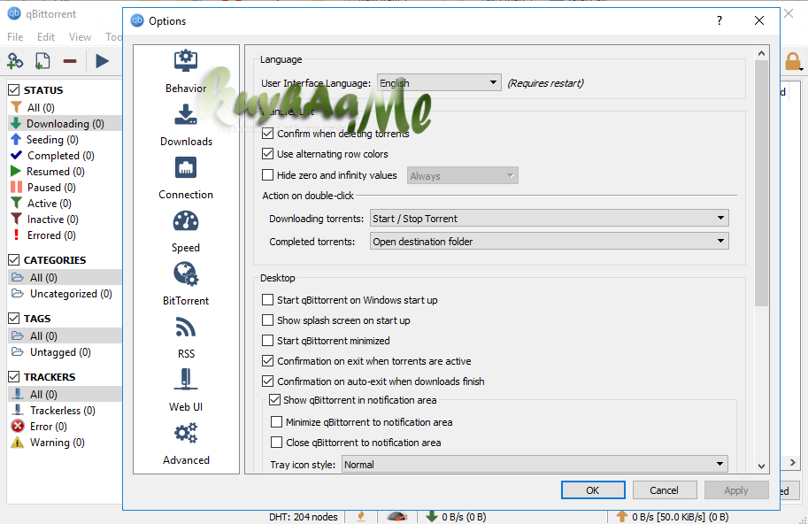Open the Downloads options page
Viewport: 808px width, 524px height.
point(186,125)
